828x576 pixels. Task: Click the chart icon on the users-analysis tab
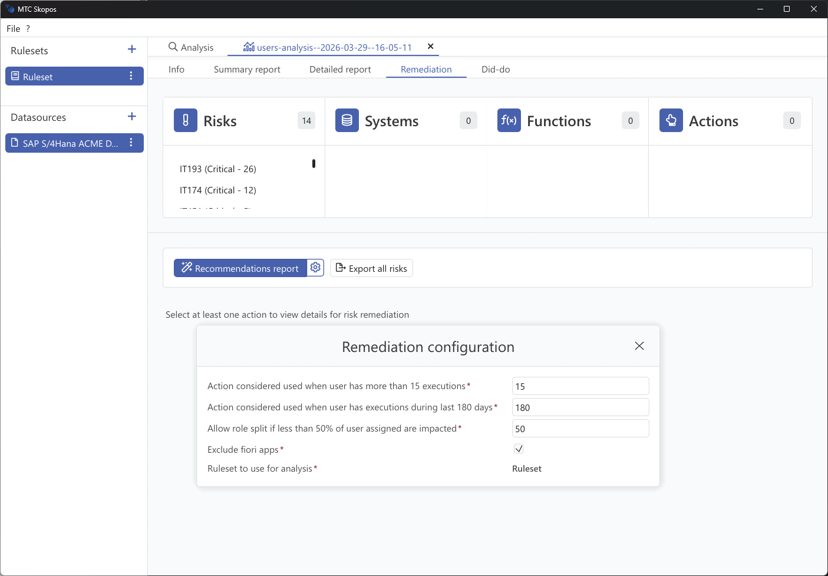point(249,47)
